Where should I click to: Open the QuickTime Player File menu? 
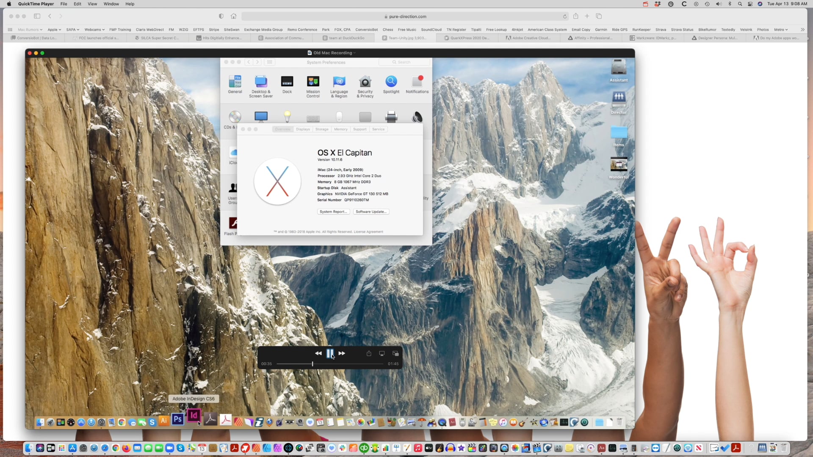(x=64, y=4)
